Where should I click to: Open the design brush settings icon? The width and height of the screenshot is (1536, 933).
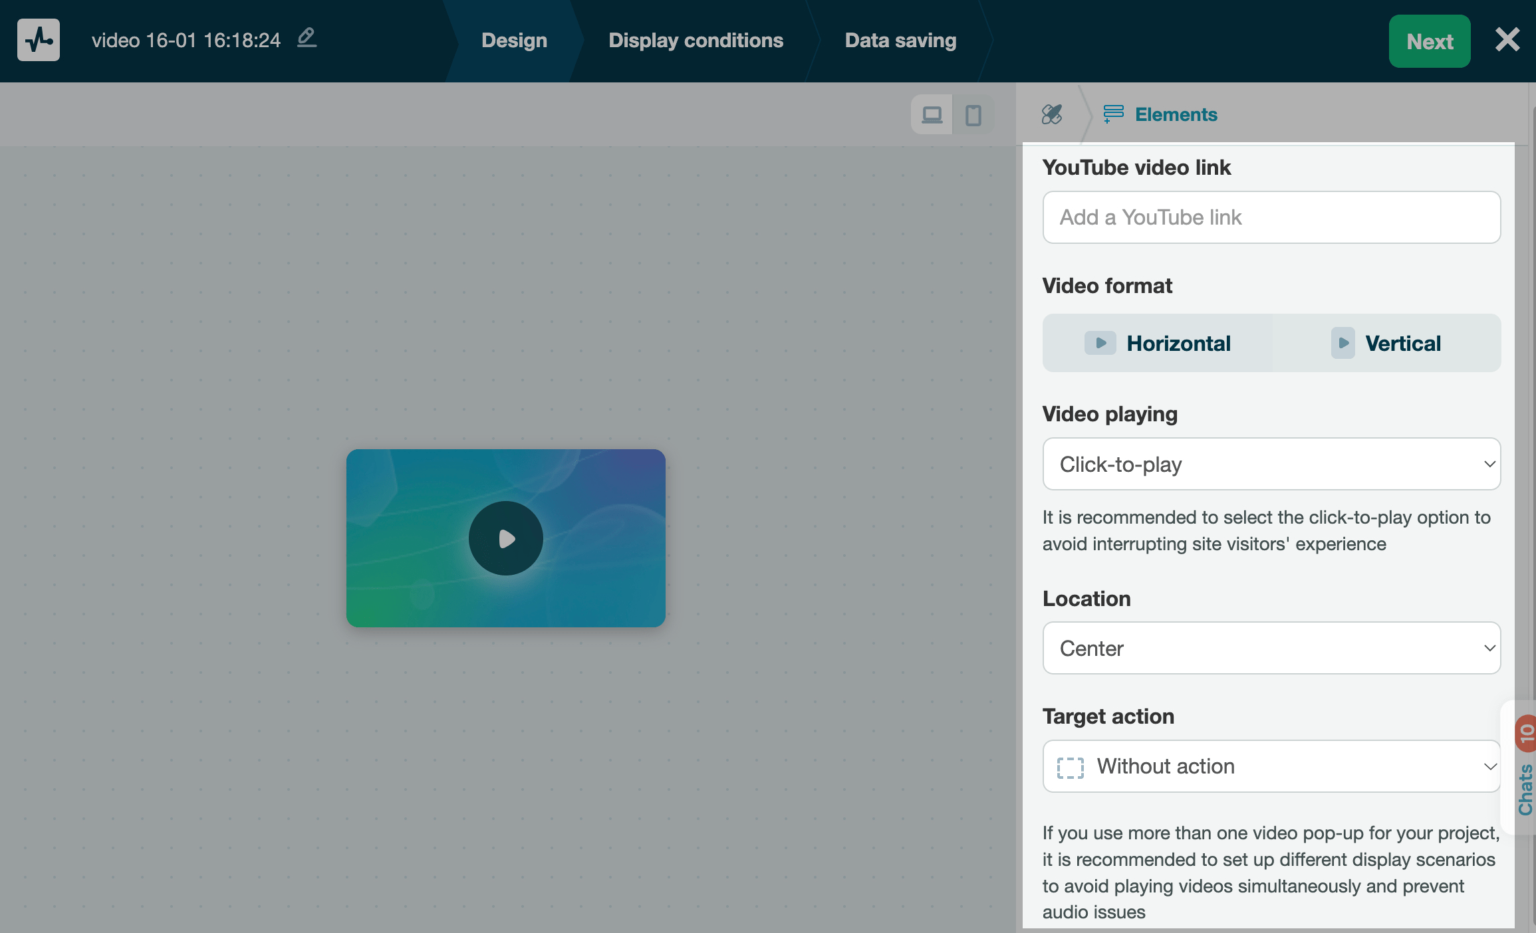click(1052, 114)
